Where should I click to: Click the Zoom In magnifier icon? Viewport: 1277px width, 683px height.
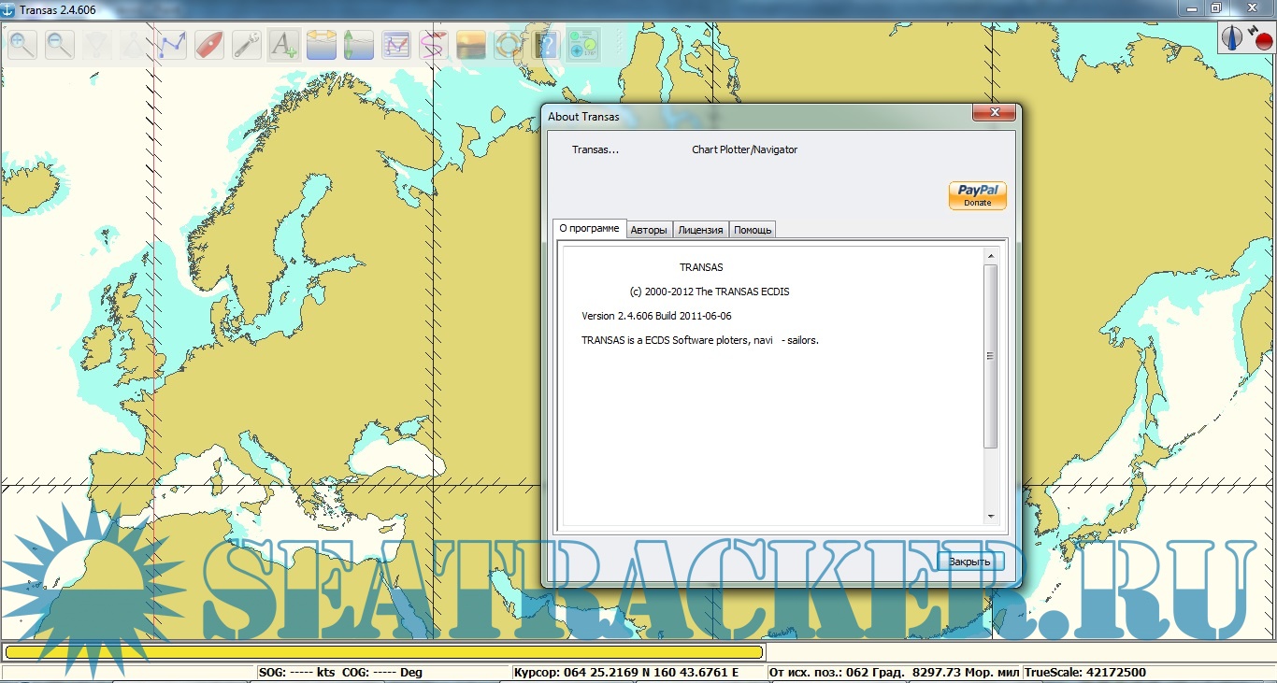[x=22, y=44]
